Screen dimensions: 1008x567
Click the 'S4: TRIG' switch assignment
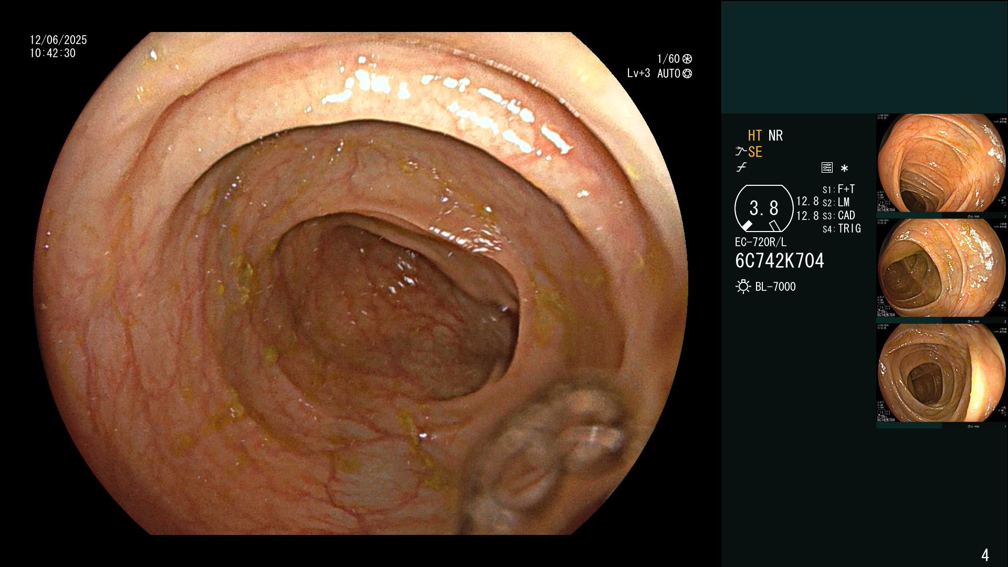842,228
